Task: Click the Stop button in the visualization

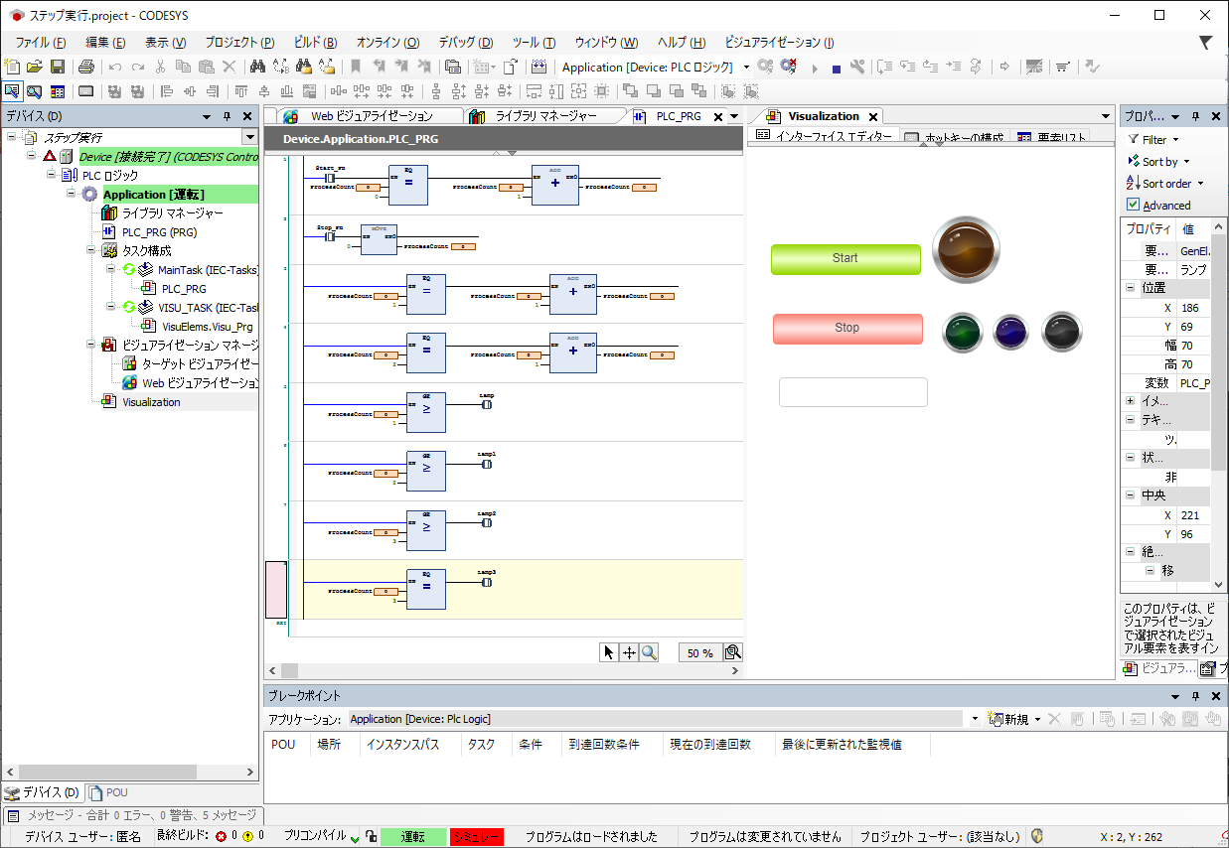Action: pyautogui.click(x=847, y=328)
